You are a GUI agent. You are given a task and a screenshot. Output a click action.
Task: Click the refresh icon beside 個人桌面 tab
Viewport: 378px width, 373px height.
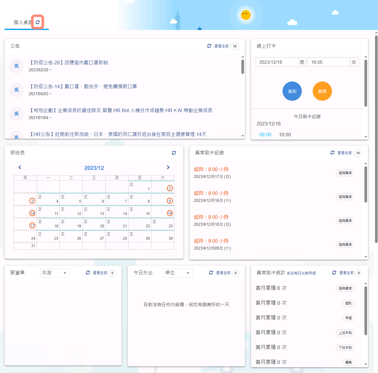coord(38,22)
